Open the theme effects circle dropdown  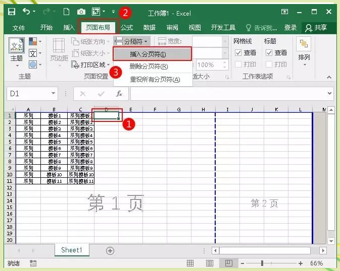(x=35, y=64)
